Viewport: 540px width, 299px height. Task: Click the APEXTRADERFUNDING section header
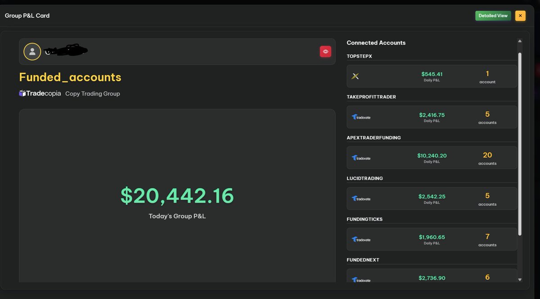click(373, 138)
